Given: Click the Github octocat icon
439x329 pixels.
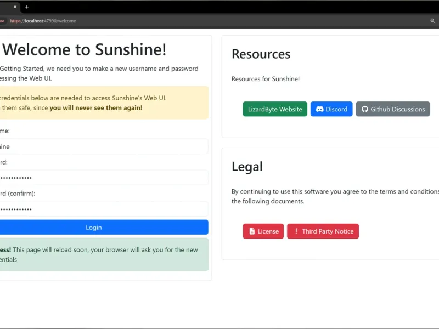Looking at the screenshot, I should [365, 109].
